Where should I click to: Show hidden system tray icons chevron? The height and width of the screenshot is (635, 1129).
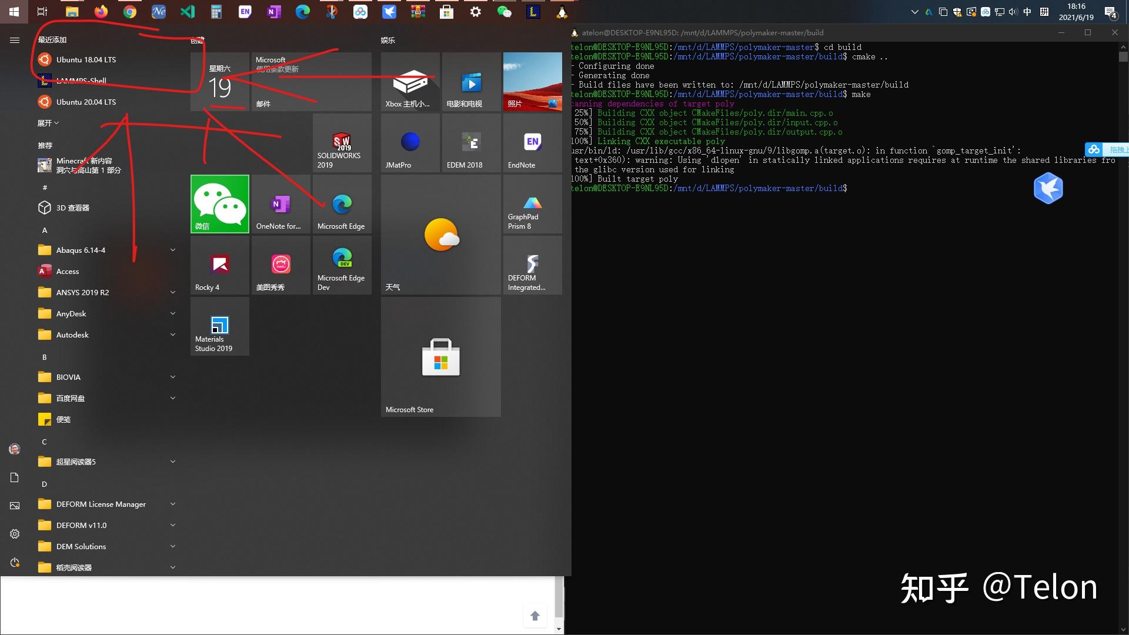pyautogui.click(x=914, y=12)
